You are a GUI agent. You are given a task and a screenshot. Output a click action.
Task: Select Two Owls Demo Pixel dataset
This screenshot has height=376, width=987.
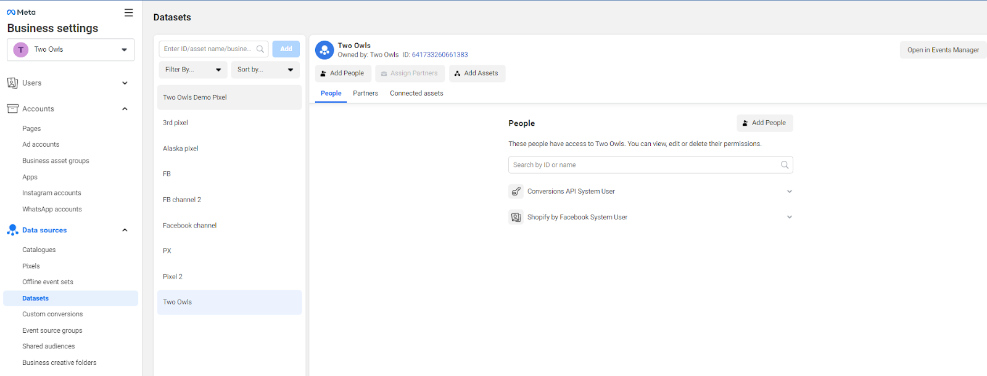(229, 97)
